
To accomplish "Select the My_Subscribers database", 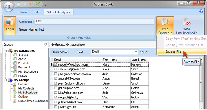I will (28, 72).
